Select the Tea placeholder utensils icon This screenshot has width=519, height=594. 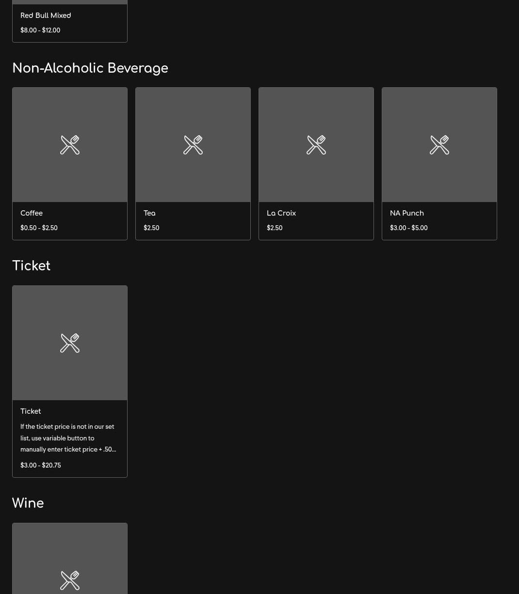point(193,145)
